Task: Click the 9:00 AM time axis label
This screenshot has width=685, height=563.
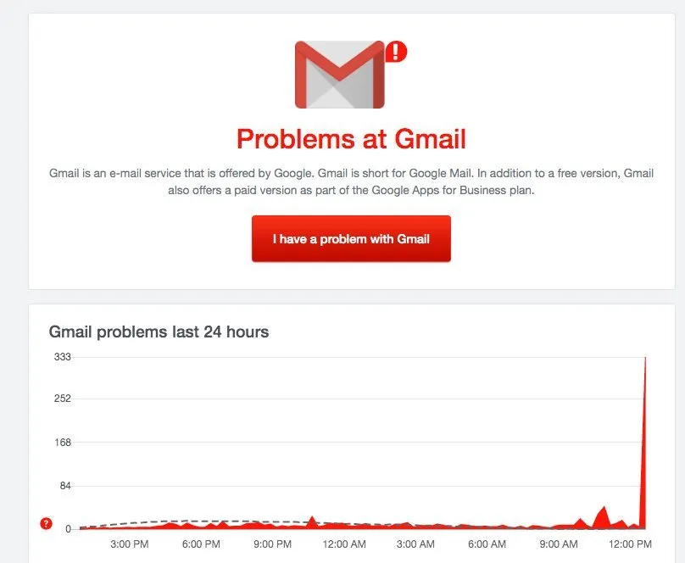Action: pyautogui.click(x=559, y=544)
